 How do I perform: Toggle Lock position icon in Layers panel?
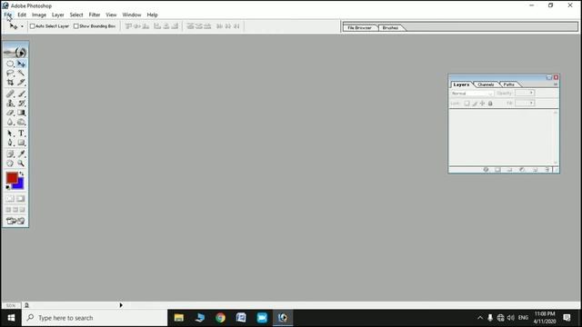pos(482,104)
